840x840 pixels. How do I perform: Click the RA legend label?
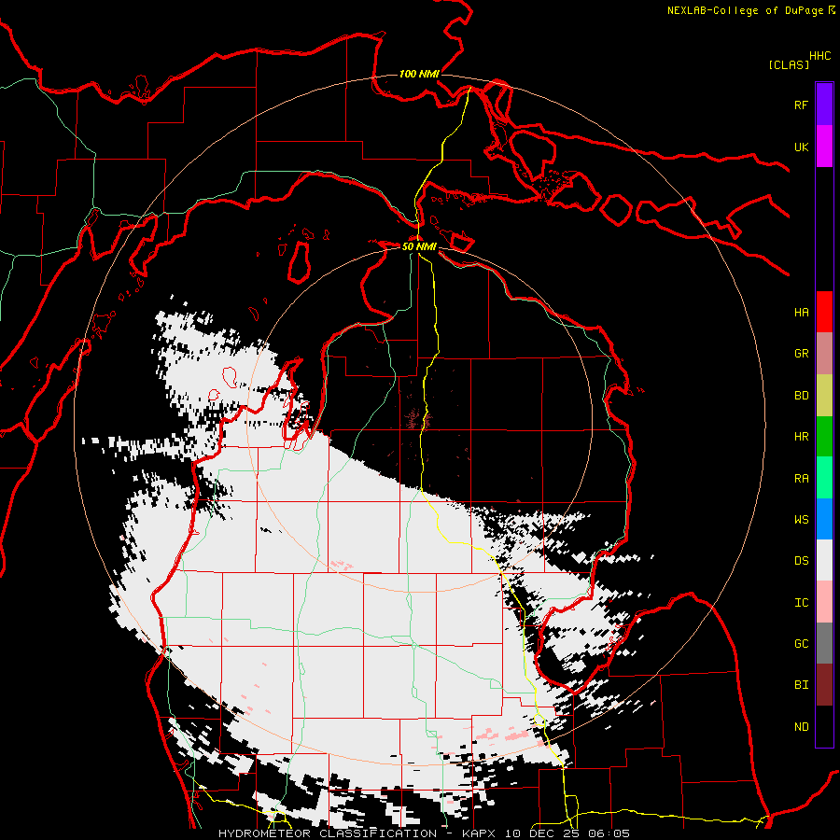(x=801, y=479)
